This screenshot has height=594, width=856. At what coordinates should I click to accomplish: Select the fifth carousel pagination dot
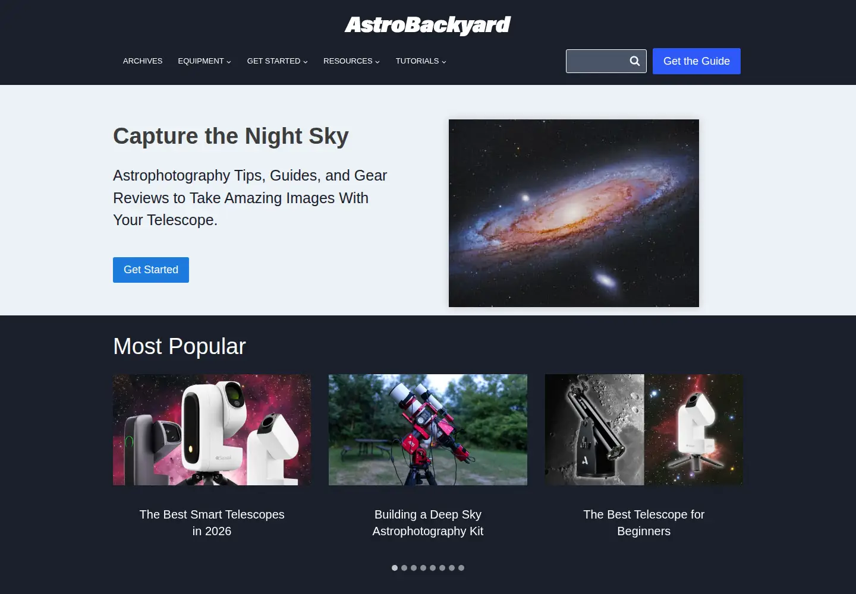433,568
